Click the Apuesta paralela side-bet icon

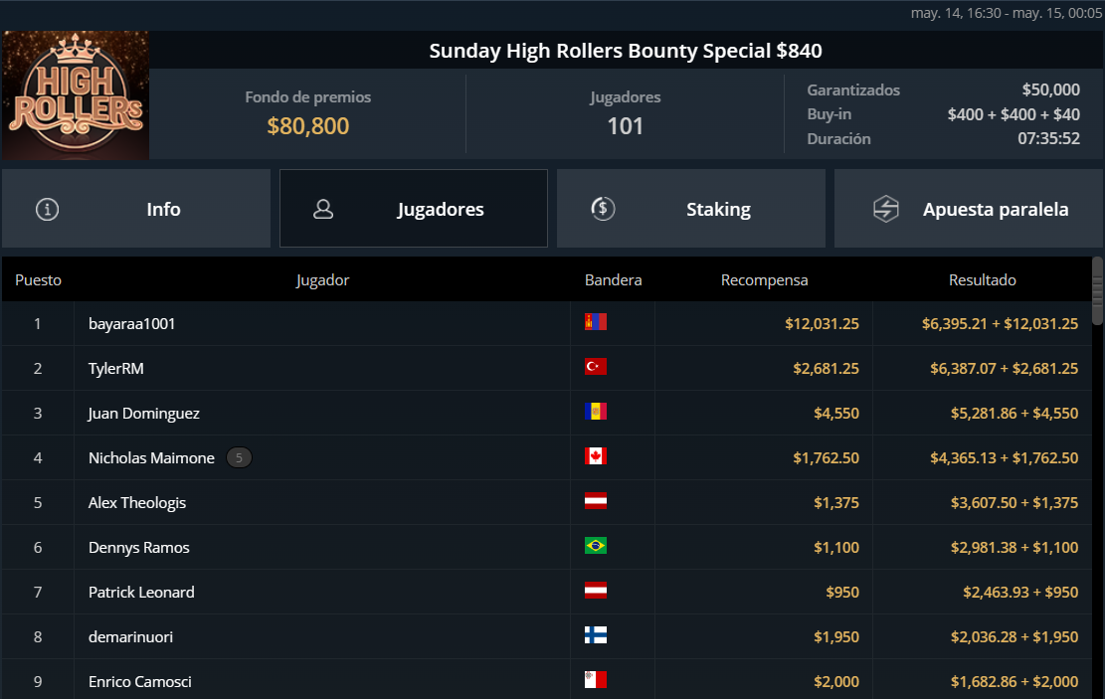(x=886, y=209)
